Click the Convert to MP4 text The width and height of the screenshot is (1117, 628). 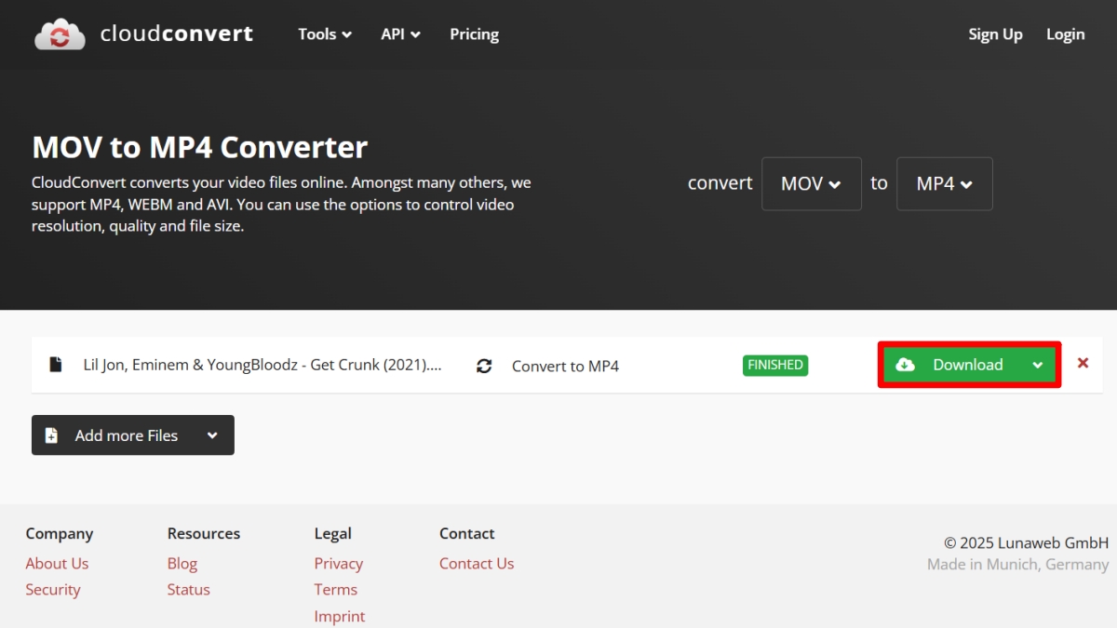pos(565,366)
